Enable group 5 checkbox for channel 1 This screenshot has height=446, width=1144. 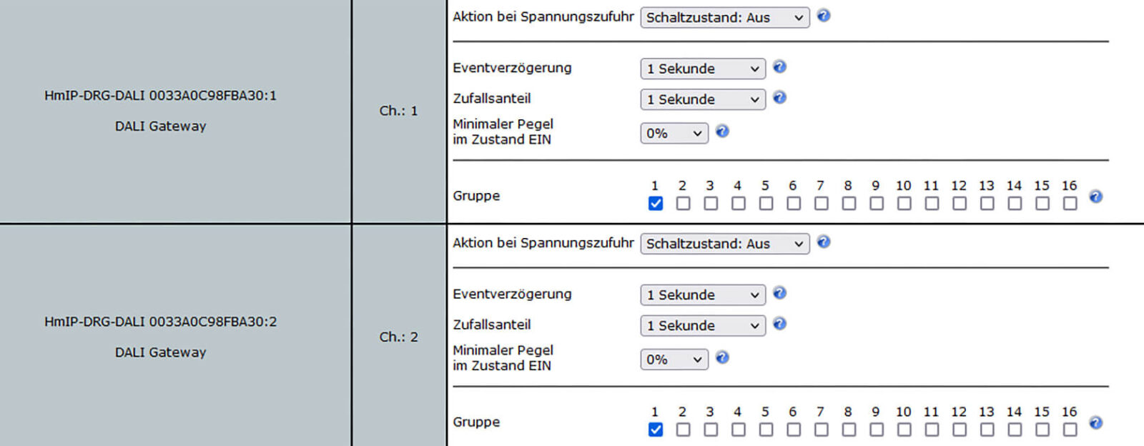pyautogui.click(x=766, y=204)
